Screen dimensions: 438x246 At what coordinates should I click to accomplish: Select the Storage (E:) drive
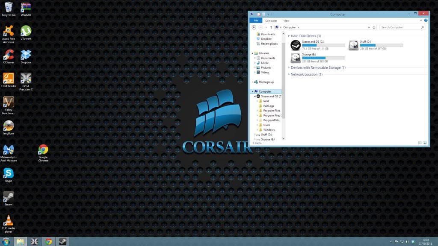point(318,58)
